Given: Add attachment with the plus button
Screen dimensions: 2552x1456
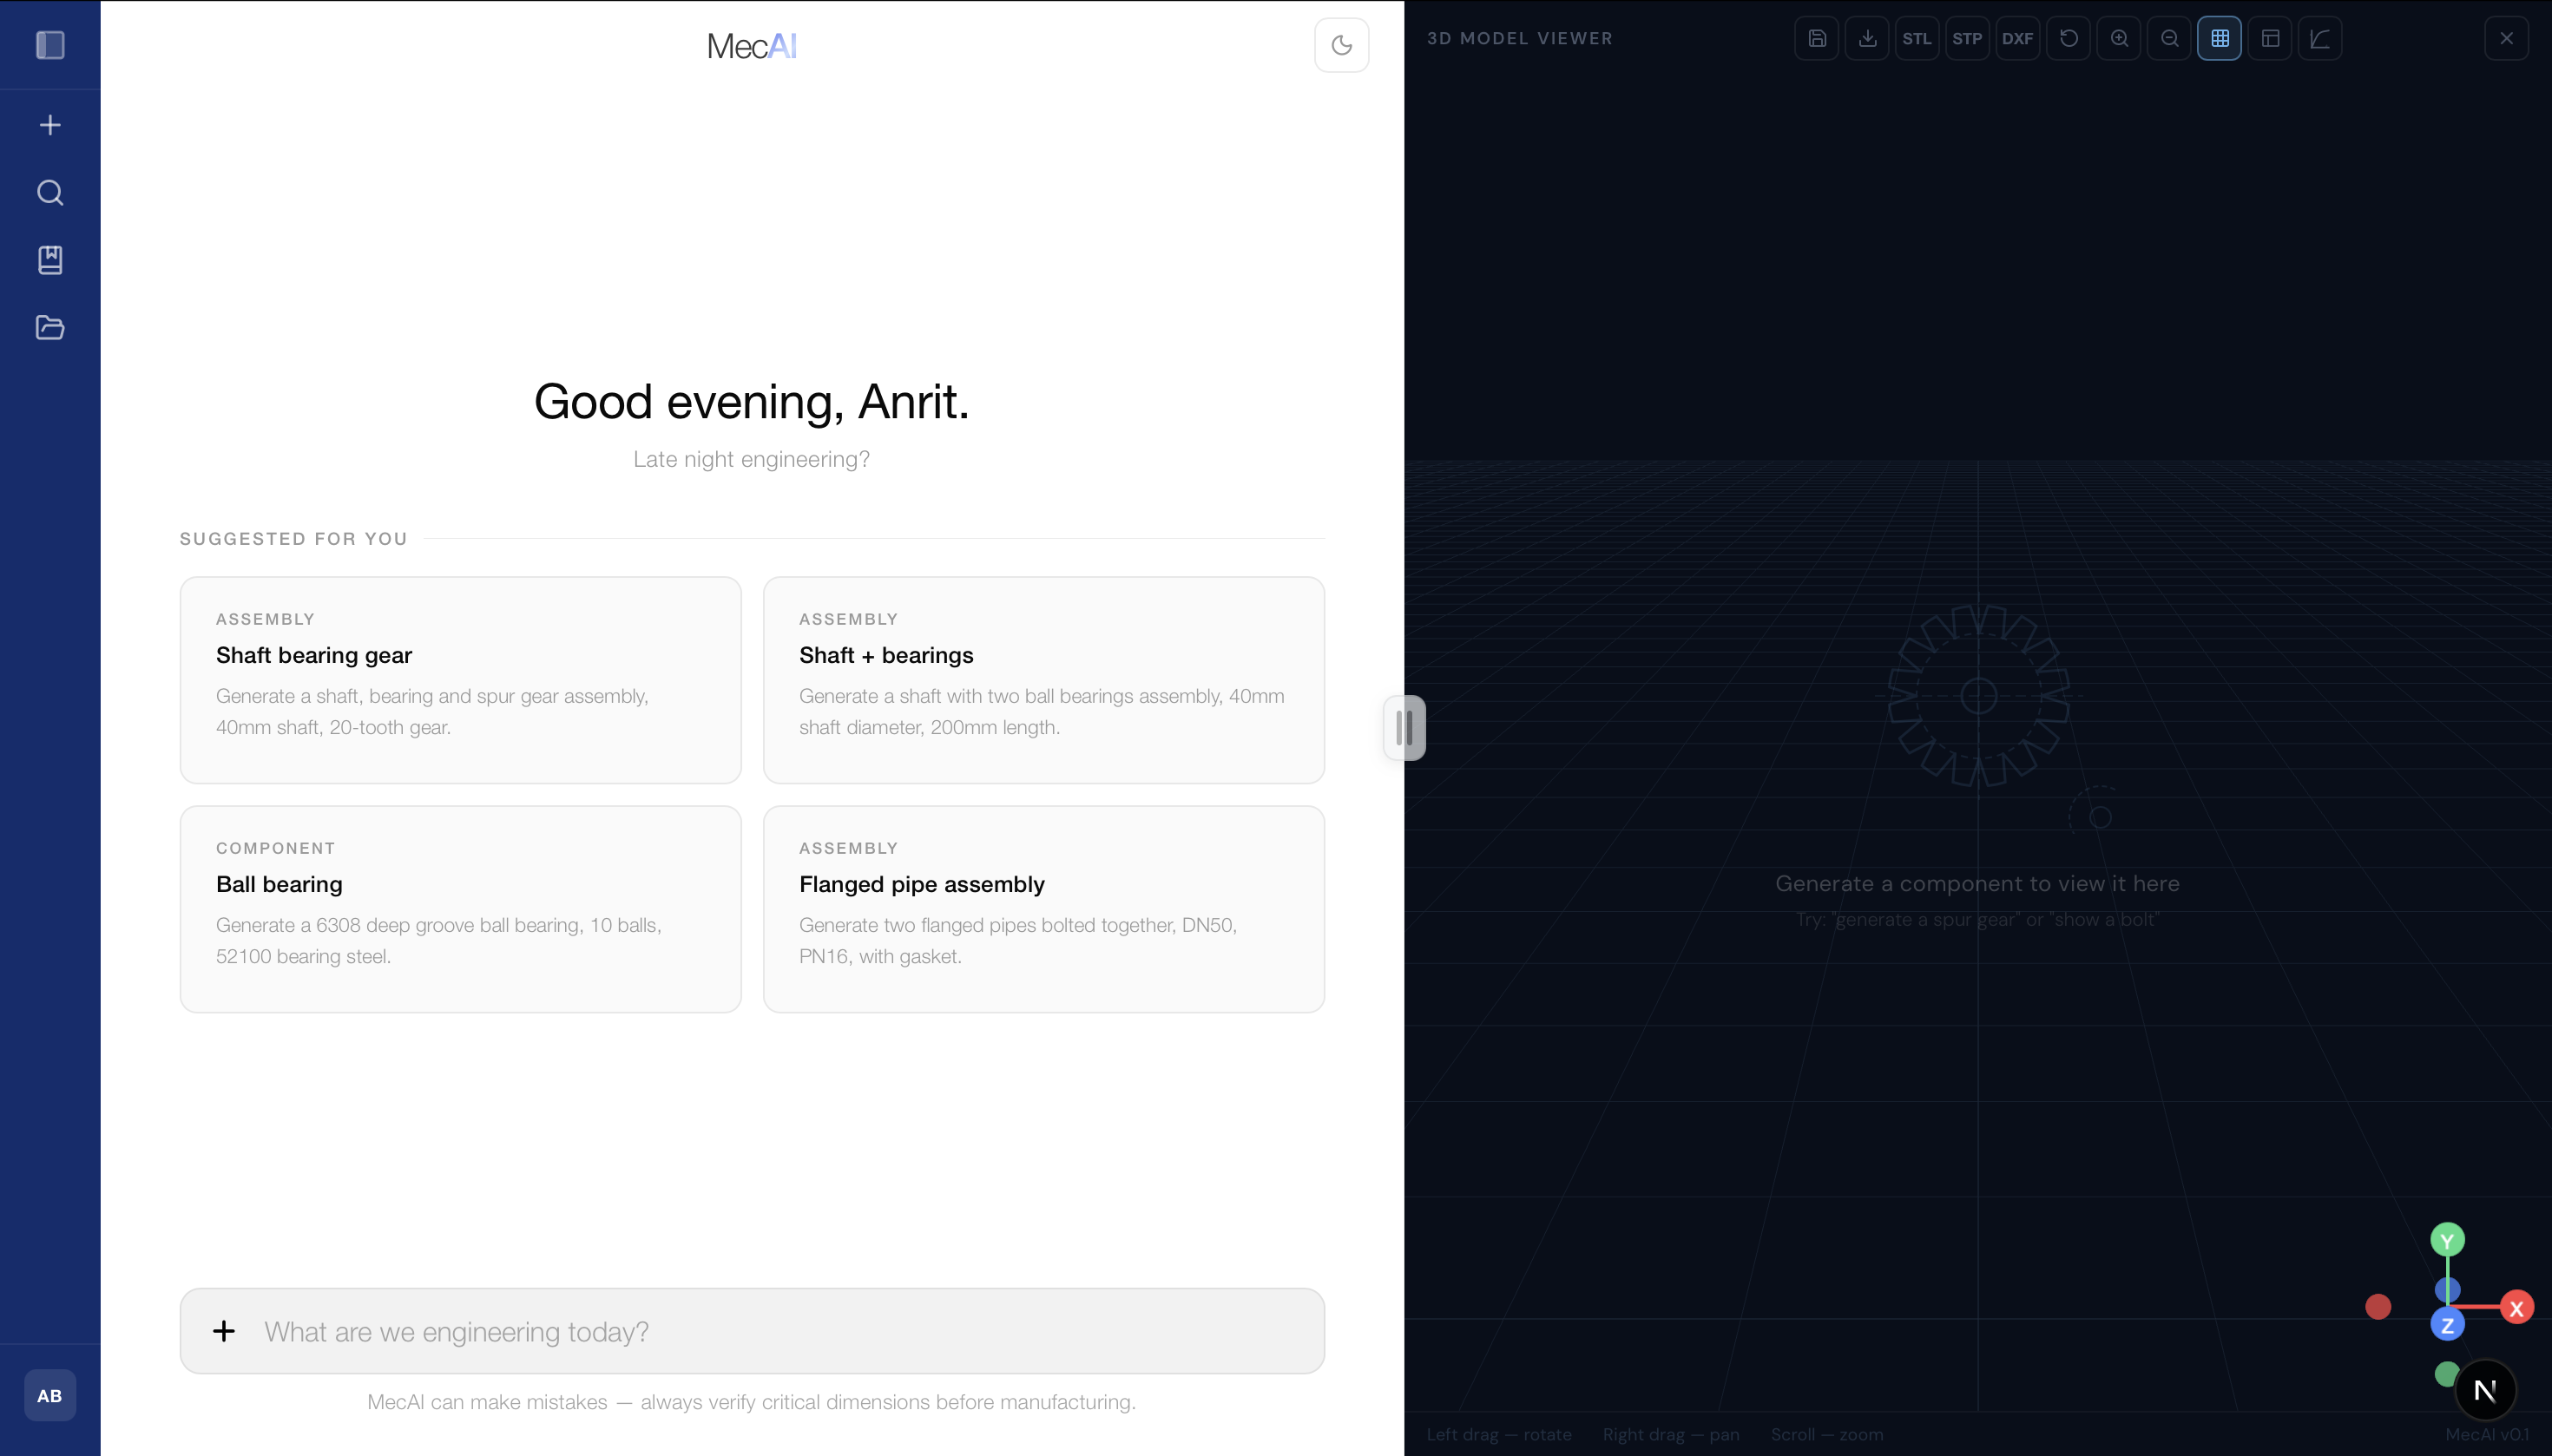Looking at the screenshot, I should coord(224,1331).
